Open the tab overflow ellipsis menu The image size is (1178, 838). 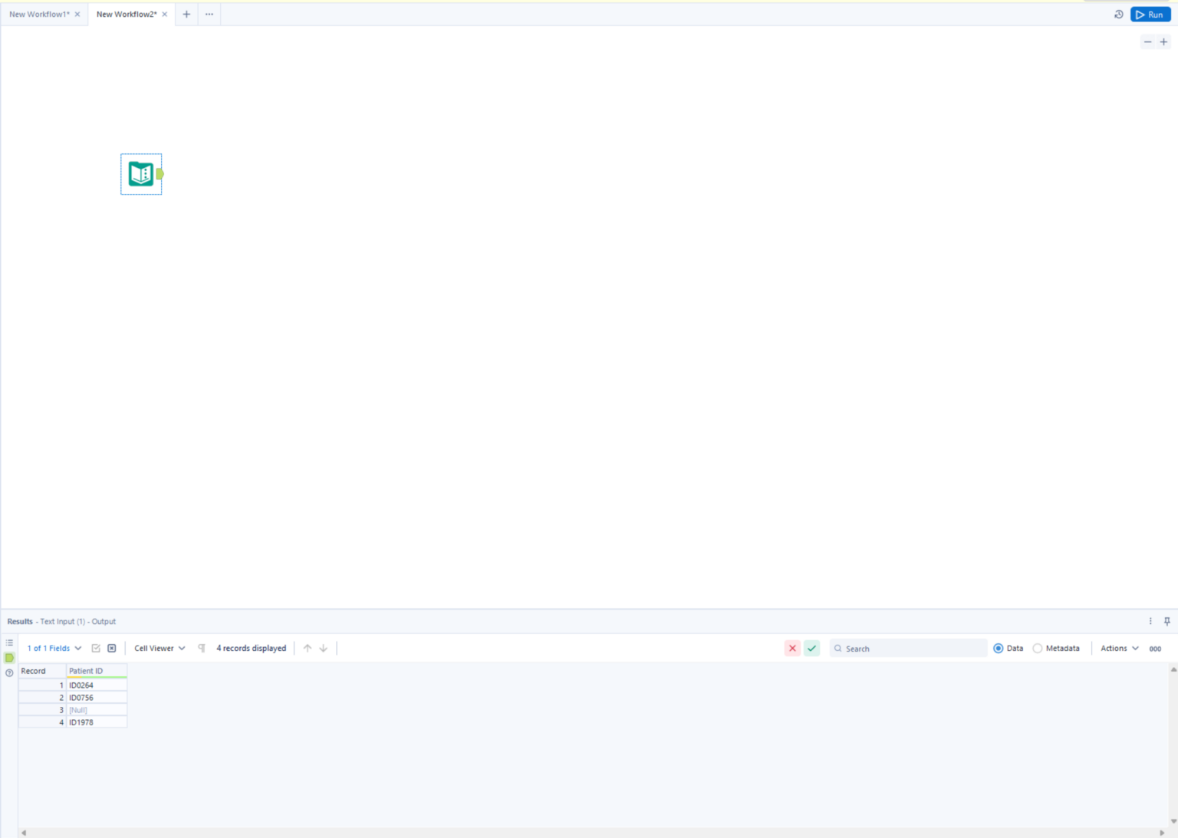click(x=209, y=15)
